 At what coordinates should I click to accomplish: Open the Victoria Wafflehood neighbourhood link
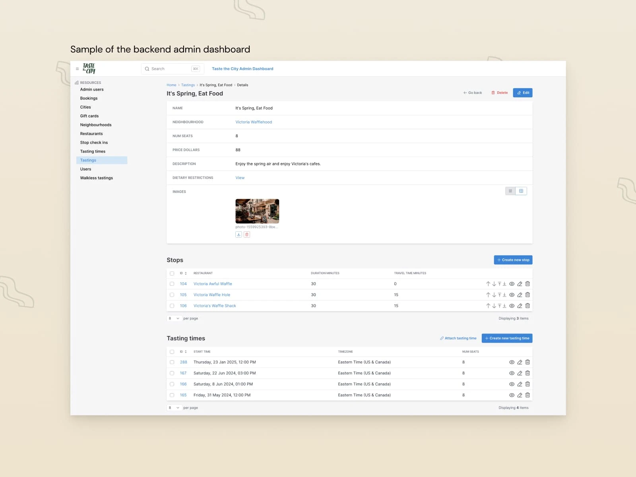[x=254, y=122]
